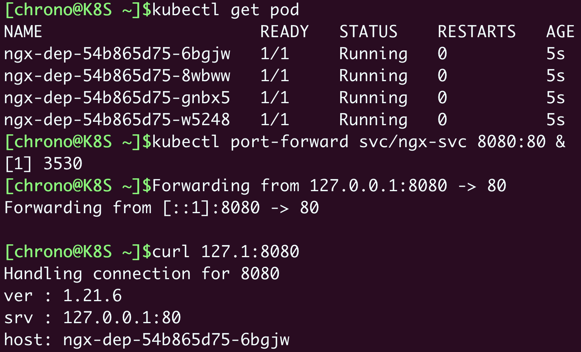Image resolution: width=581 pixels, height=352 pixels.
Task: Click the 127.0.0.1:8080 forwarding address
Action: click(378, 186)
